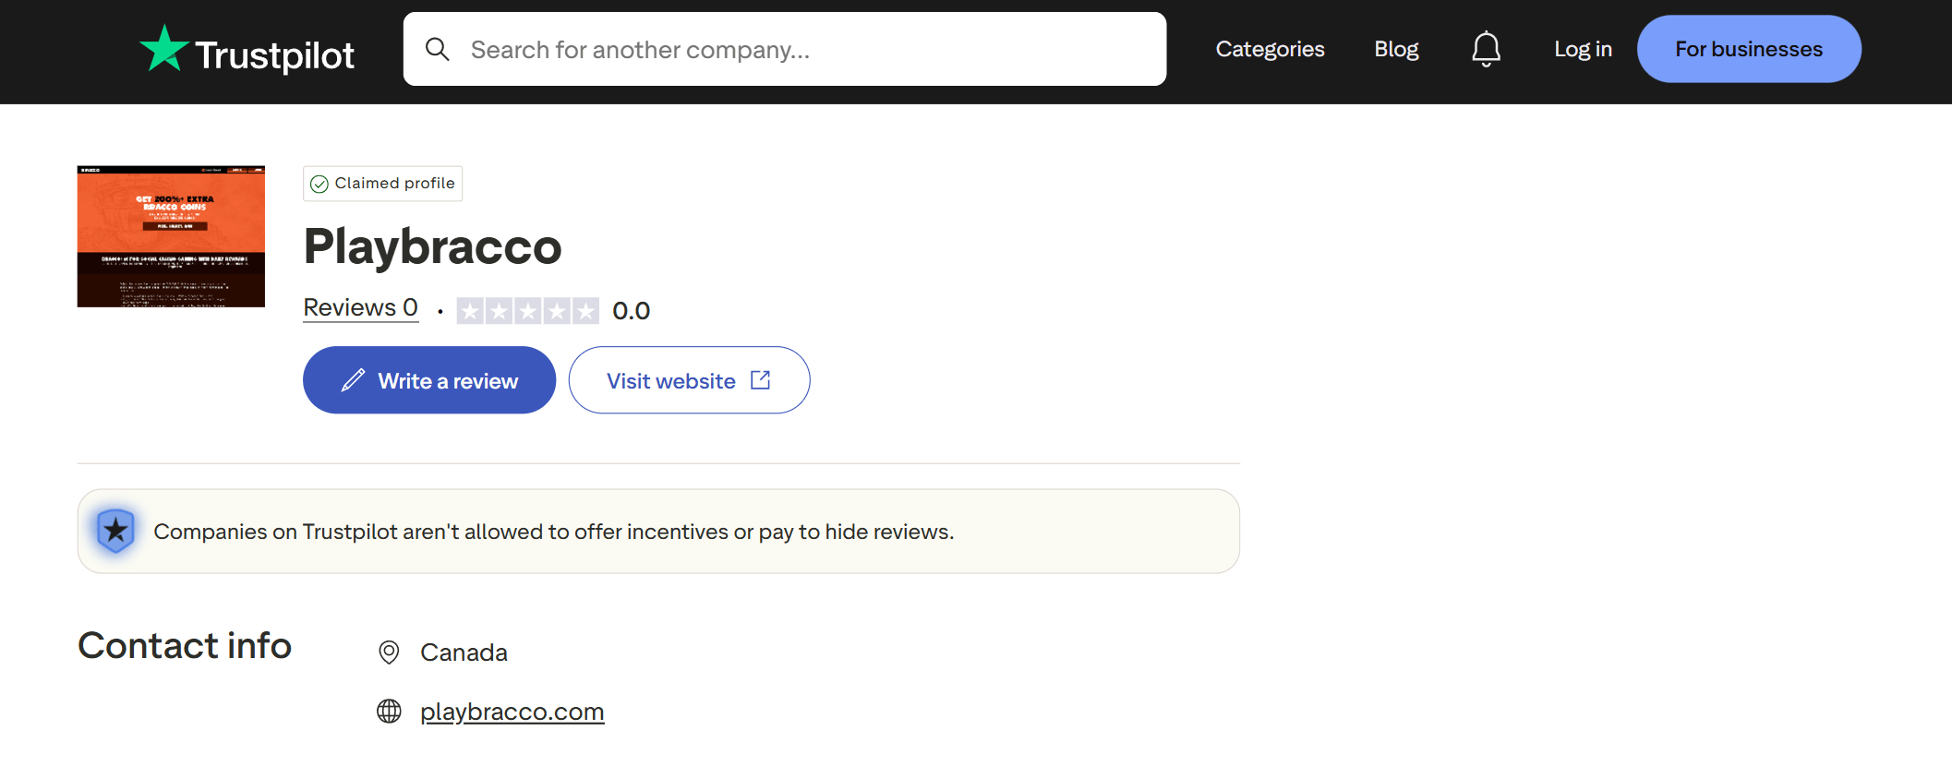Click the search magnifier icon
Image resolution: width=1952 pixels, height=778 pixels.
point(438,49)
